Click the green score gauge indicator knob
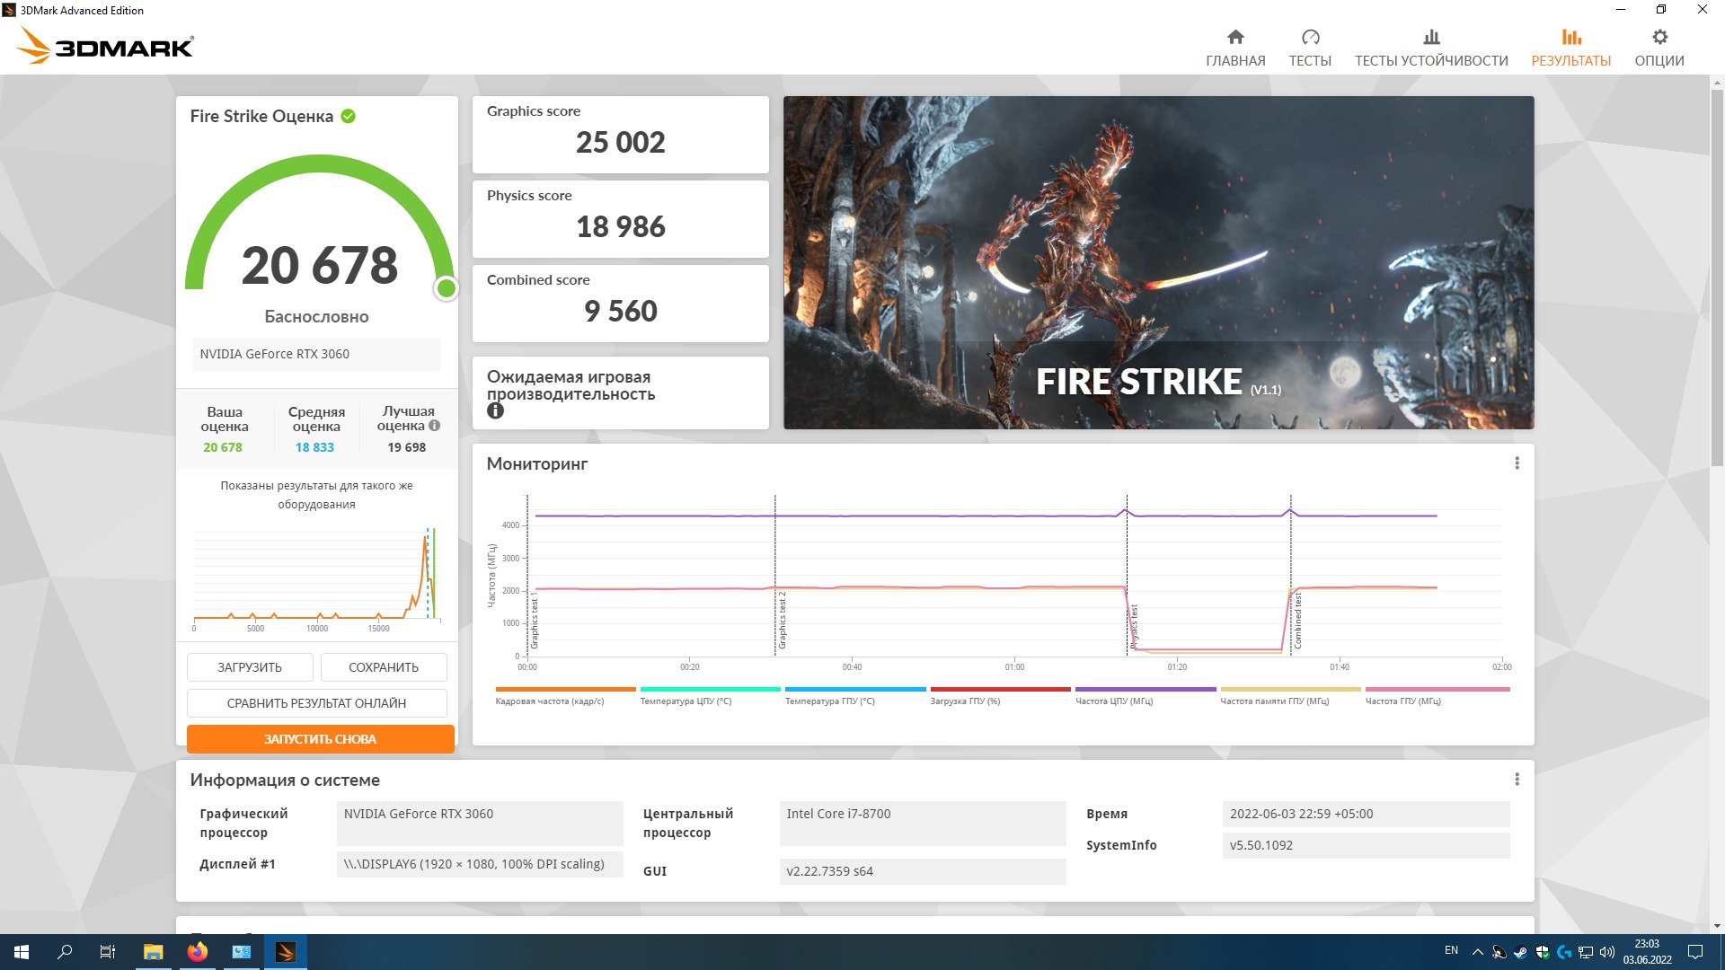Viewport: 1725px width, 970px height. point(446,288)
